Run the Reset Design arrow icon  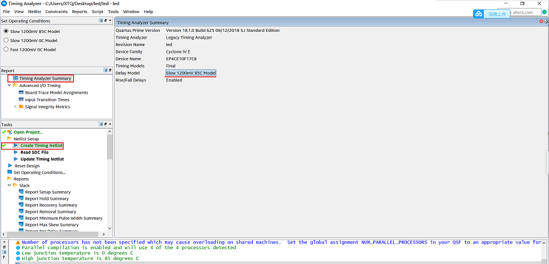10,166
